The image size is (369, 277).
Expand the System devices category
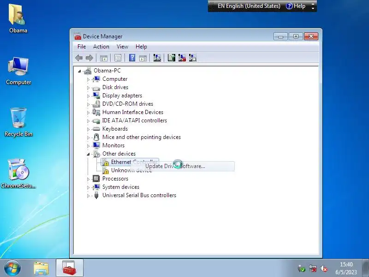click(x=88, y=187)
